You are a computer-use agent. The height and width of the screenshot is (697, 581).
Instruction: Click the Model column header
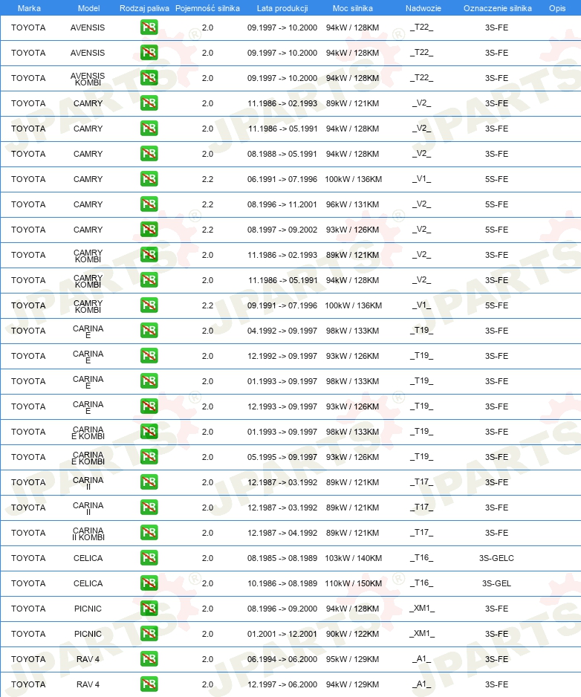tap(88, 8)
